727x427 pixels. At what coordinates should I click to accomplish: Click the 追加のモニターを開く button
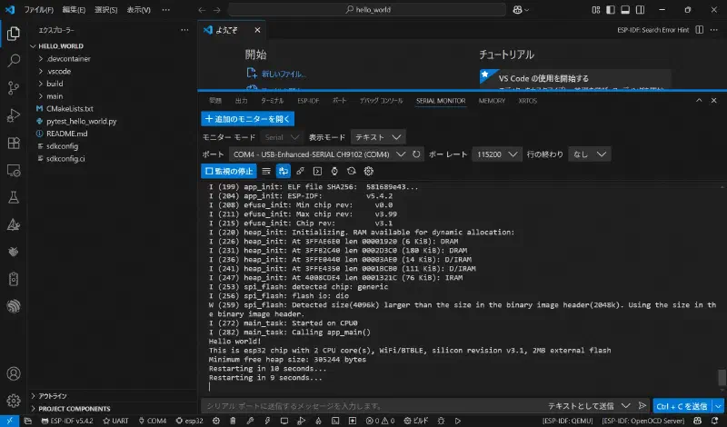point(247,119)
